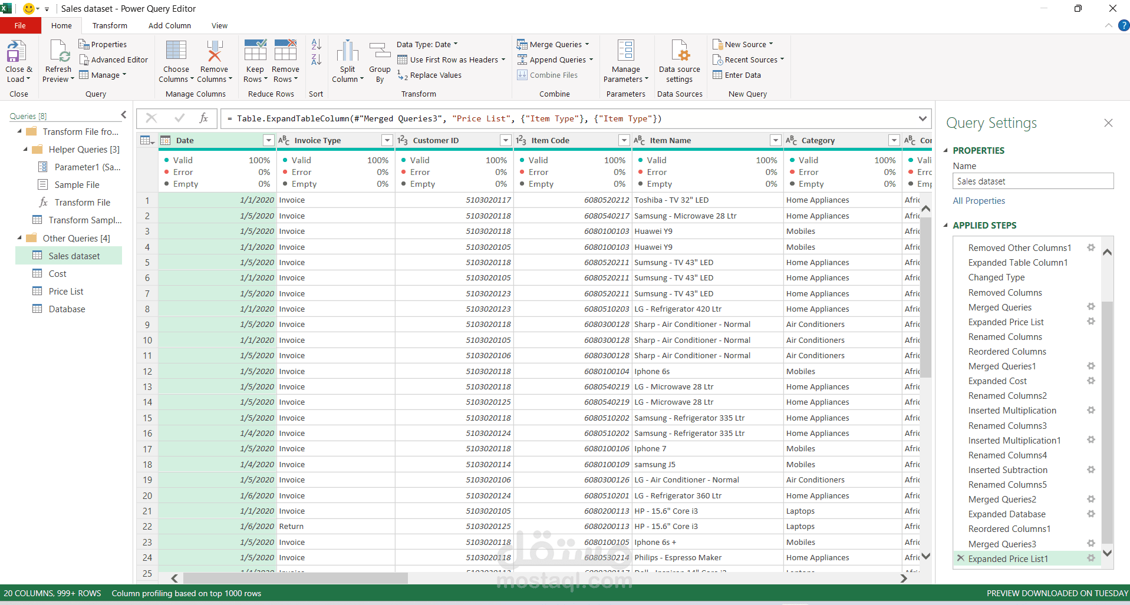Image resolution: width=1130 pixels, height=605 pixels.
Task: Expand the formula bar
Action: click(x=923, y=118)
